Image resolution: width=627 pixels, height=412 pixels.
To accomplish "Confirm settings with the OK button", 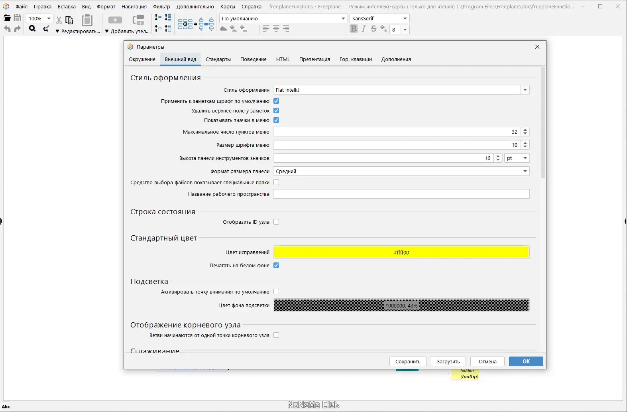I will [526, 361].
